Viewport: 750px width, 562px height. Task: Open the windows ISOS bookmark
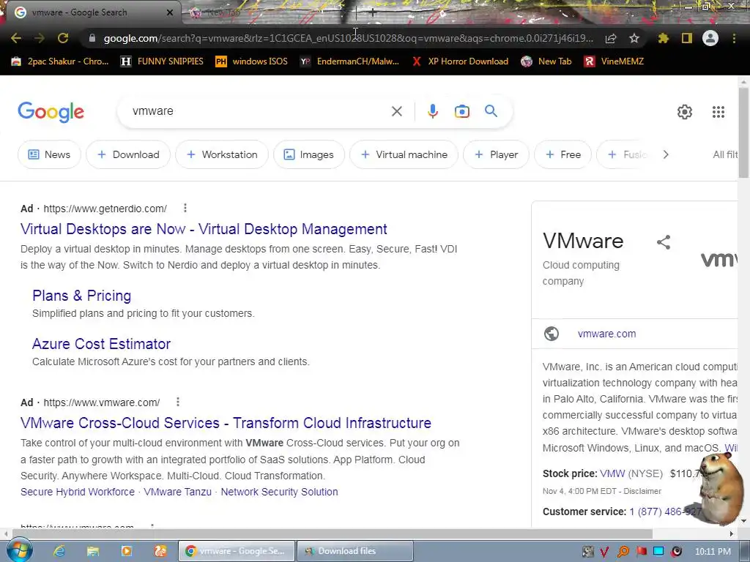pos(252,61)
